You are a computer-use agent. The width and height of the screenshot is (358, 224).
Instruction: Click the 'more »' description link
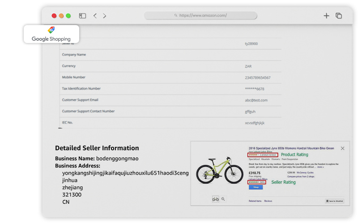point(320,167)
